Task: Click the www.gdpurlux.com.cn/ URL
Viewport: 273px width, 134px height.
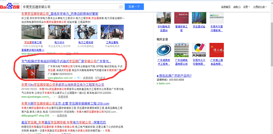Action: pos(60,78)
